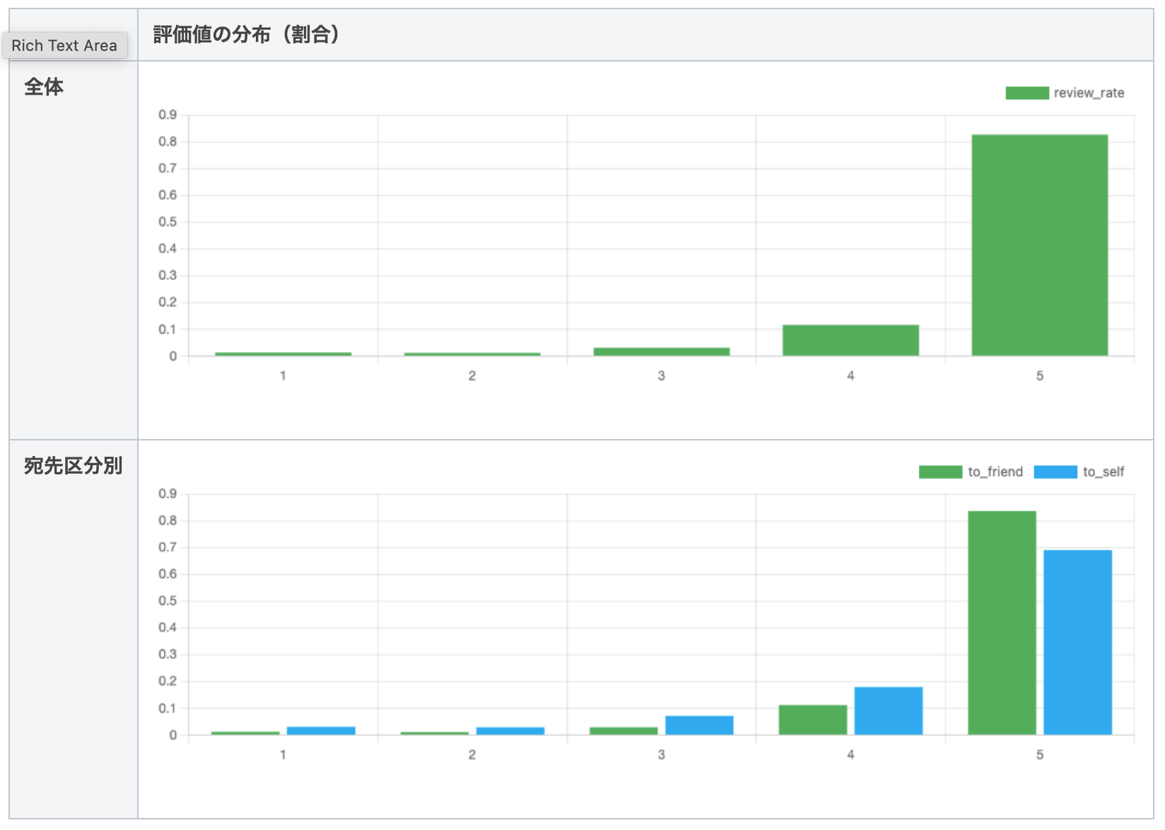Click the 宛先区分別 row label

click(x=73, y=465)
